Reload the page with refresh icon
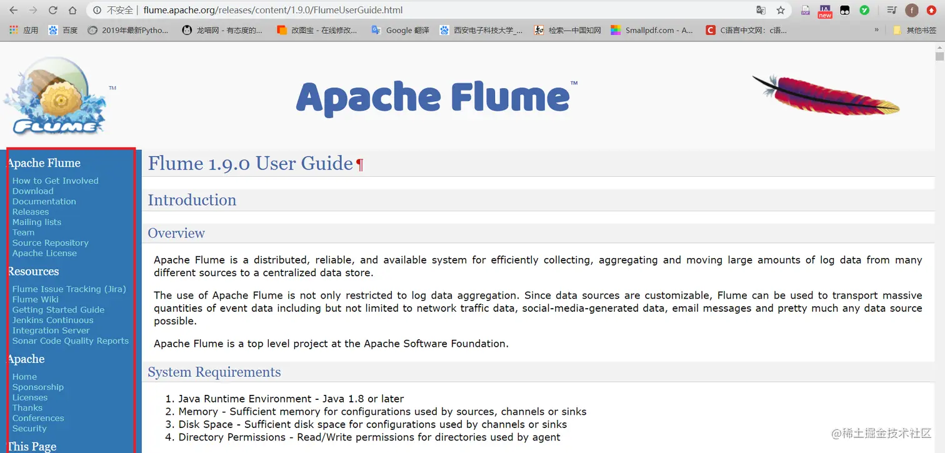The image size is (945, 453). point(53,10)
